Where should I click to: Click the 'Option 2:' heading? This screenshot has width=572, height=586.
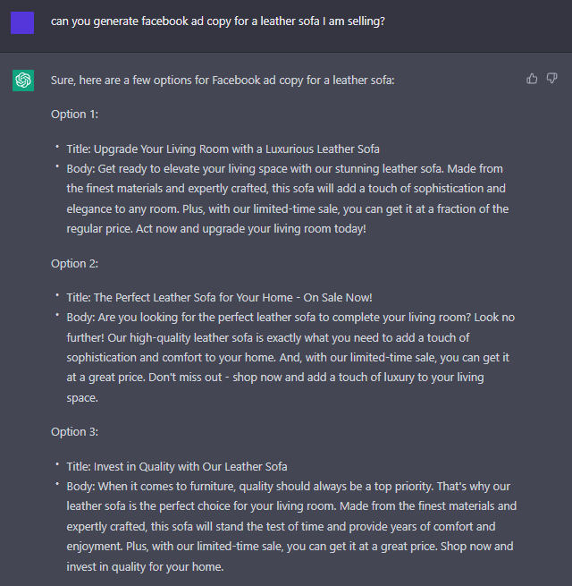(x=75, y=264)
